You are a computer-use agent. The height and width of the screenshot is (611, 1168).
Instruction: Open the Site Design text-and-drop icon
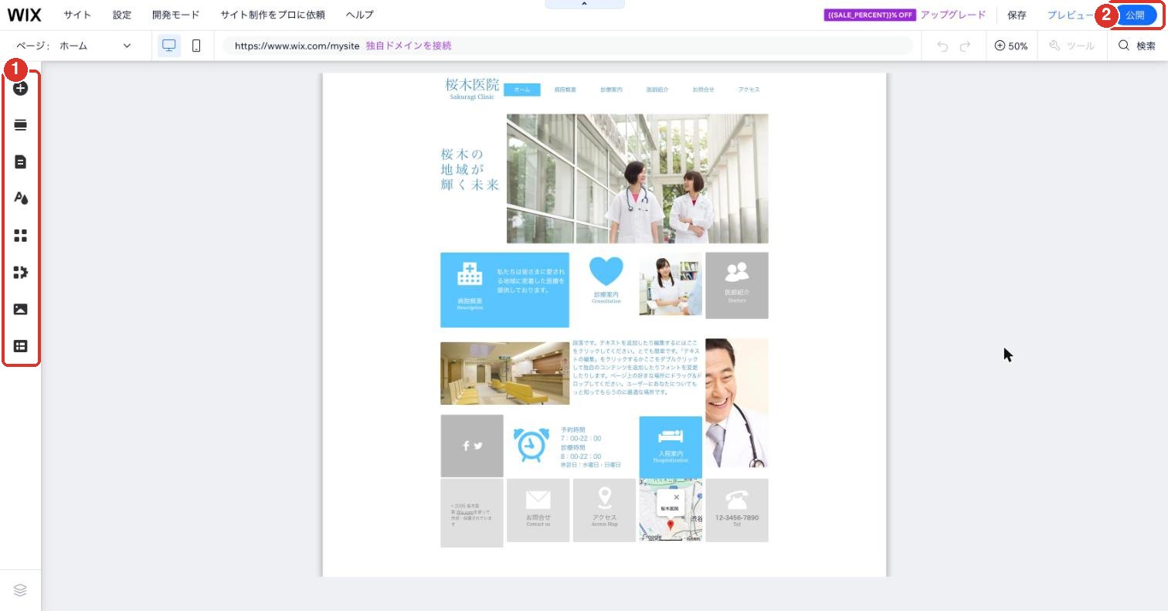pyautogui.click(x=21, y=199)
